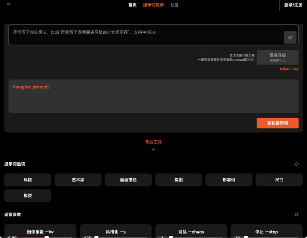The height and width of the screenshot is (238, 307).
Task: Reset prompt options with the 提示词选项 refresh icon
Action: 296,164
